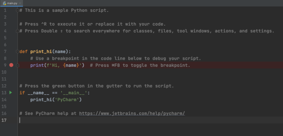
Task: Click line number 8 in the gutter
Action: point(5,58)
